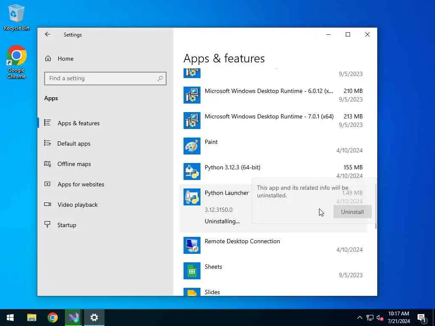435x326 pixels.
Task: Open Visual Studio from taskbar
Action: coord(73,318)
